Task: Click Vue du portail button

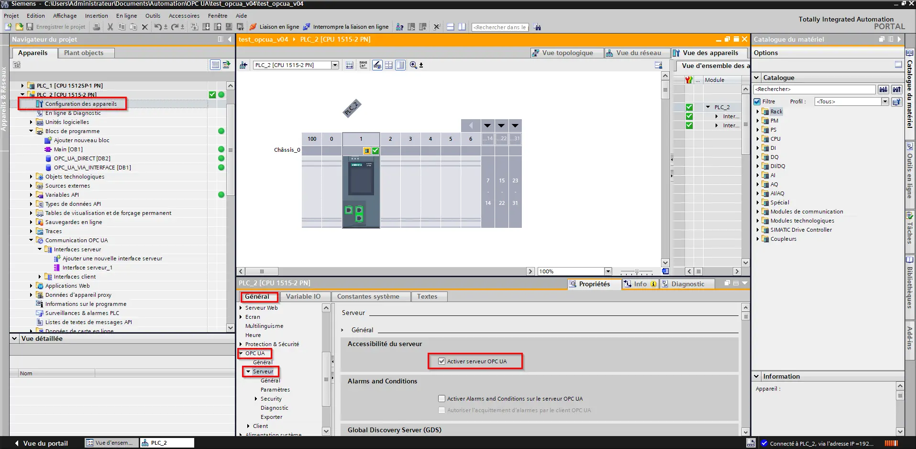Action: click(41, 443)
